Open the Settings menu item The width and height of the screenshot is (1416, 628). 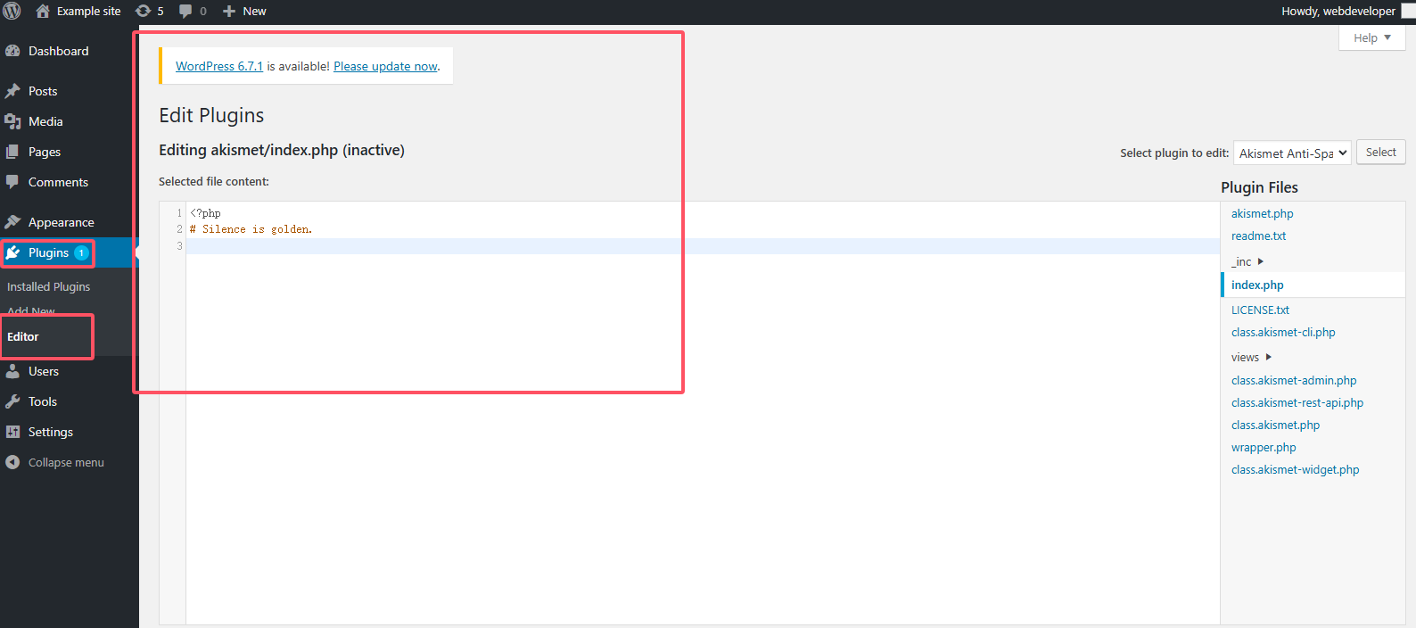click(50, 432)
